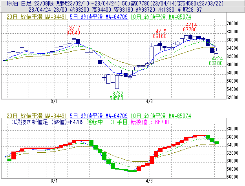The width and height of the screenshot is (245, 186).
Task: Click the lower chart's 10日 終値平滑 MA=65074 legend
Action: pos(161,116)
